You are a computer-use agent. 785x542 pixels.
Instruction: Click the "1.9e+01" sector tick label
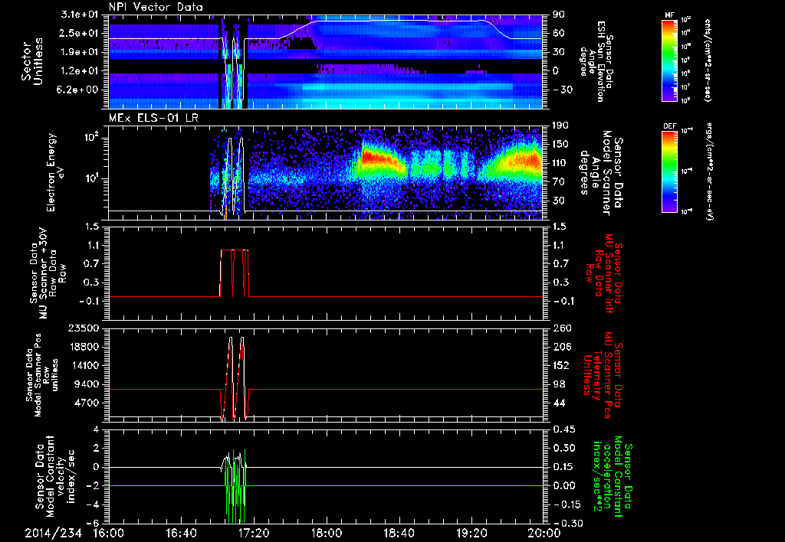click(x=80, y=52)
